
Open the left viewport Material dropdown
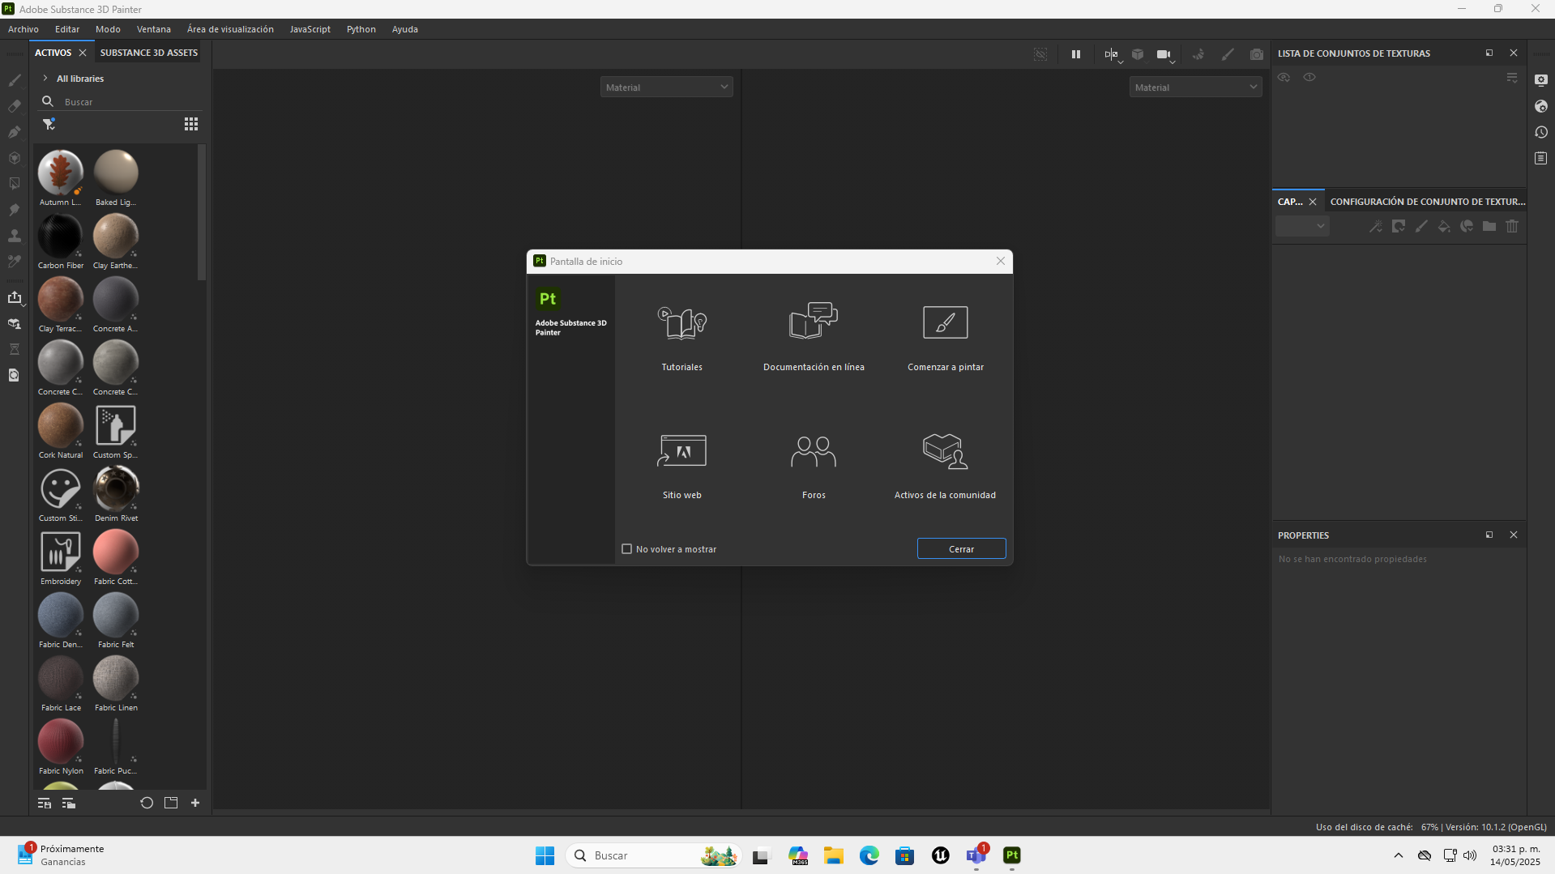pos(666,87)
